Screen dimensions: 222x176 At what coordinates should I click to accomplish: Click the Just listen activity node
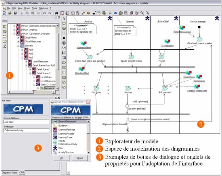tap(96, 89)
